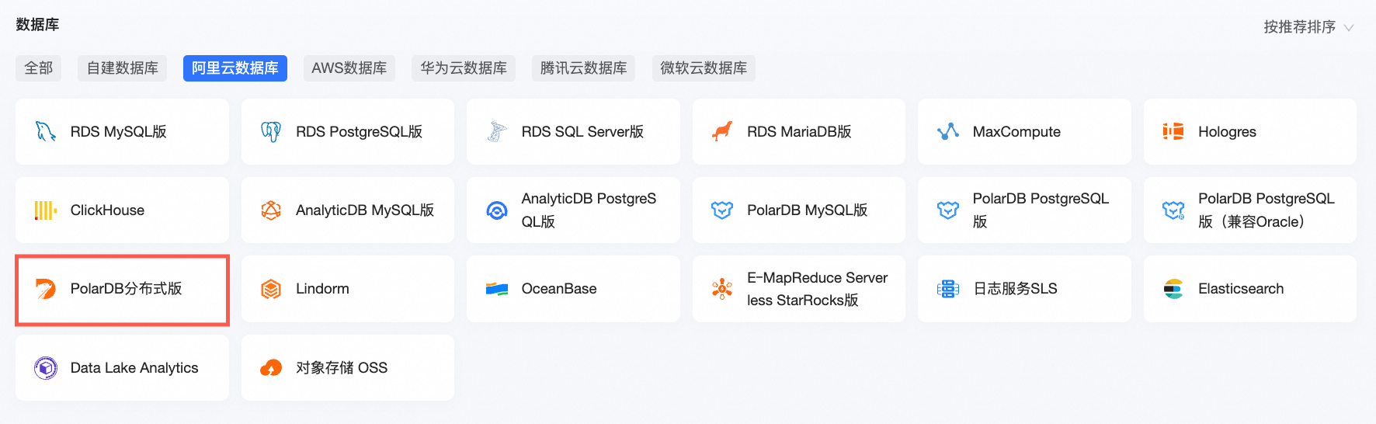Choose AnalyticDB MySQL版 label
Viewport: 1376px width, 424px height.
pyautogui.click(x=365, y=210)
